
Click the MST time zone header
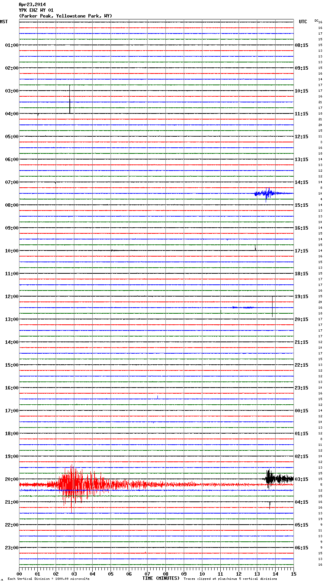(4, 22)
